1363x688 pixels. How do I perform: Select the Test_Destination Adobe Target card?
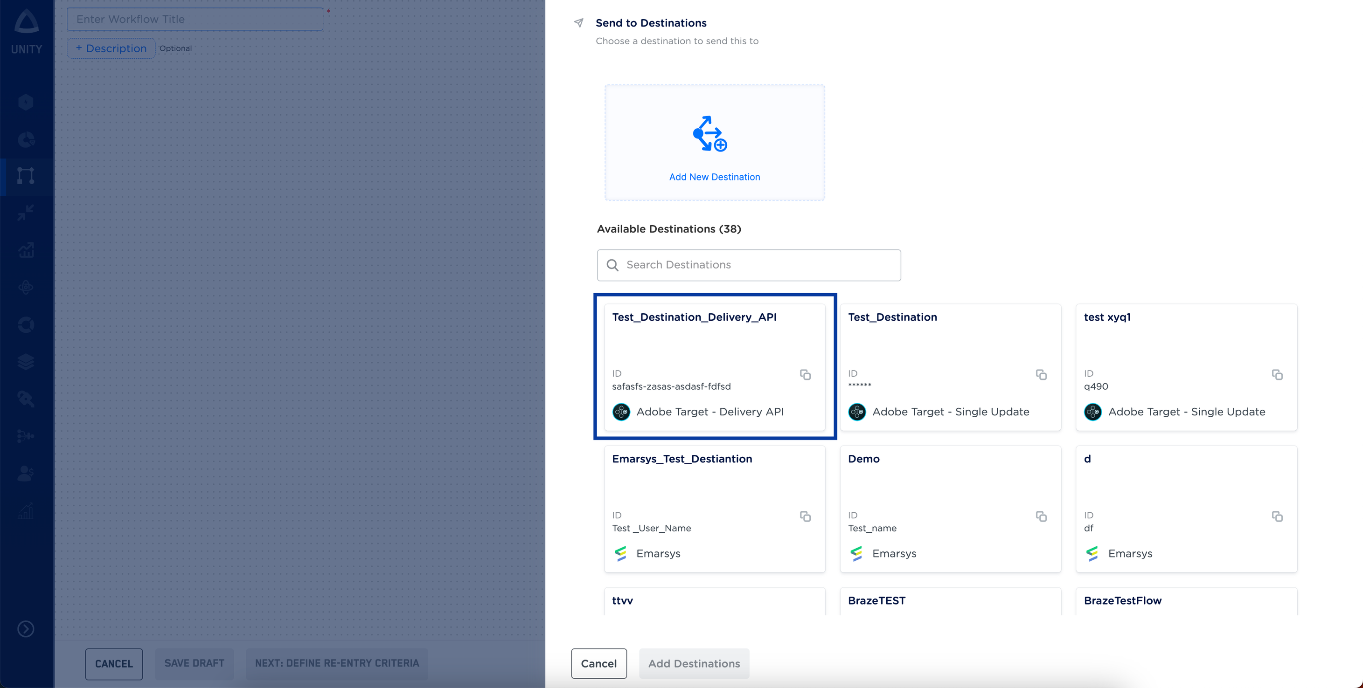click(x=950, y=344)
